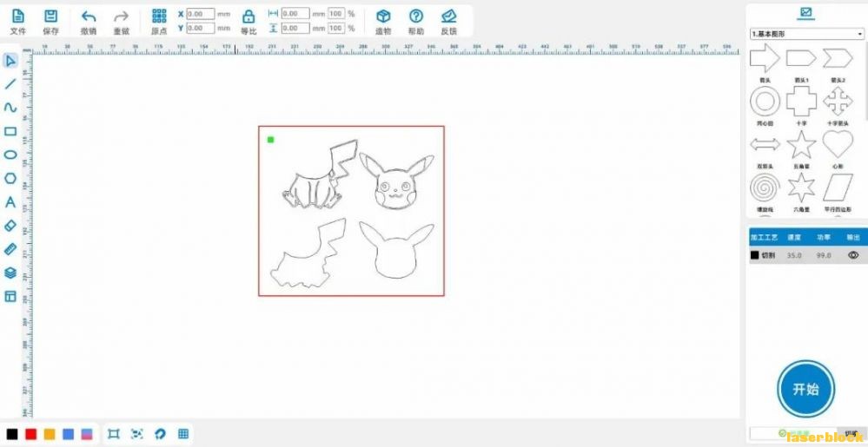Screen dimensions: 868x447
Task: Toggle the 等比 aspect ratio lock
Action: click(249, 16)
